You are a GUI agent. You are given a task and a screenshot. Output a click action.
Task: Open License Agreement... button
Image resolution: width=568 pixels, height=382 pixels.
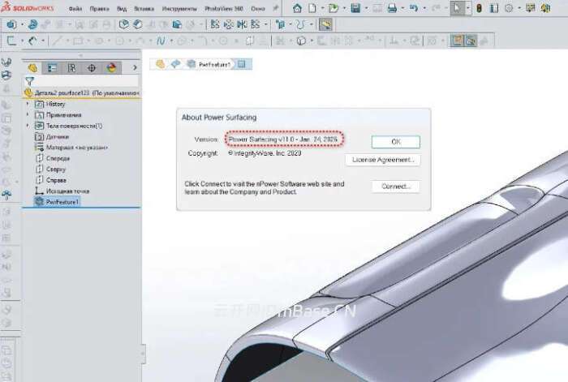(383, 160)
